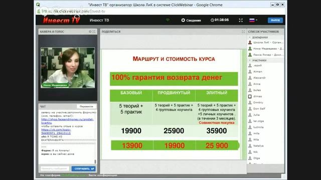This screenshot has height=180, width=321.
Task: Click the session timer clock icon
Action: tap(212, 20)
